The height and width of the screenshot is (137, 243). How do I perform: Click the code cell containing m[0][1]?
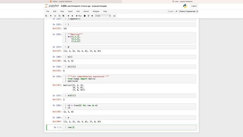click(x=129, y=96)
